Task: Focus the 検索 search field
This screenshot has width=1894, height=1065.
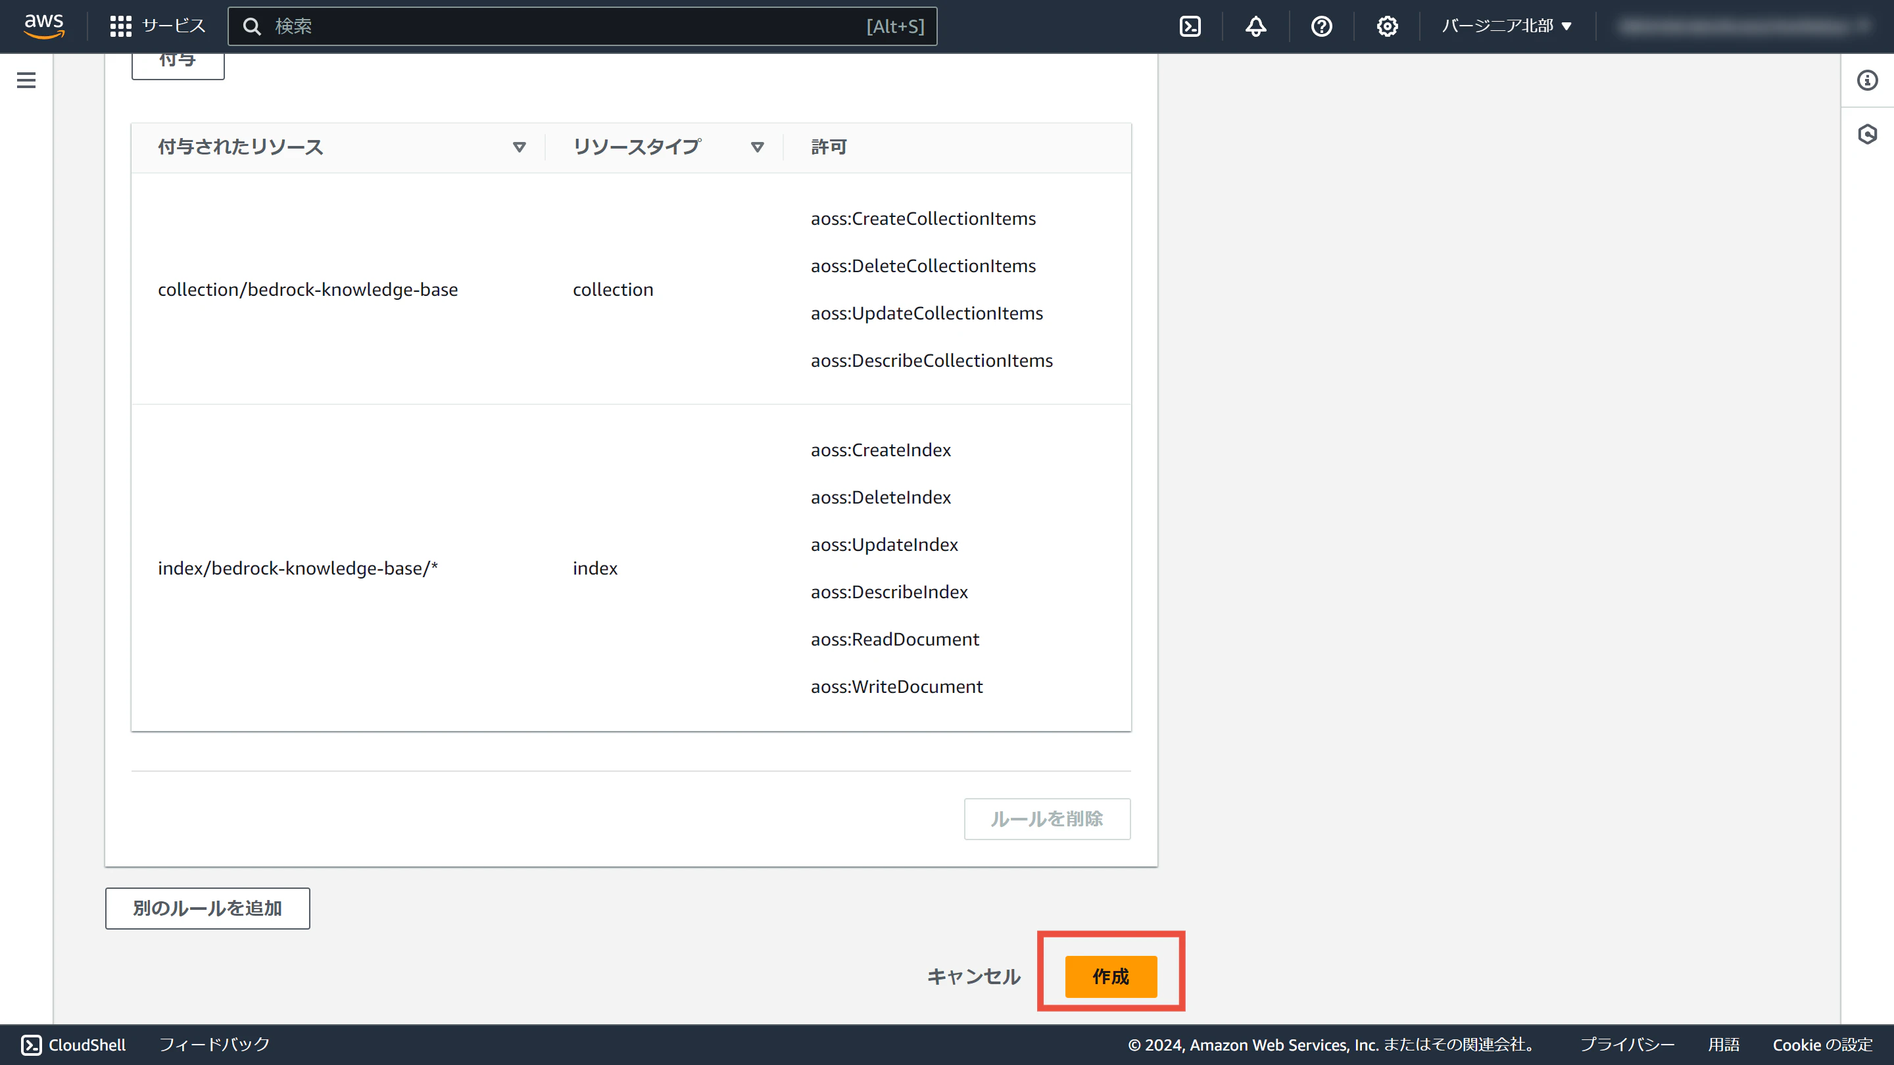Action: (581, 26)
